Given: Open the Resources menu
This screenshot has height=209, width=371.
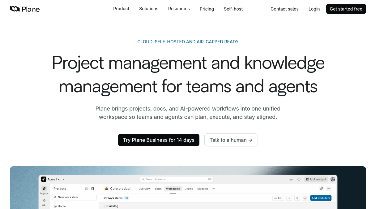Looking at the screenshot, I should 179,9.
